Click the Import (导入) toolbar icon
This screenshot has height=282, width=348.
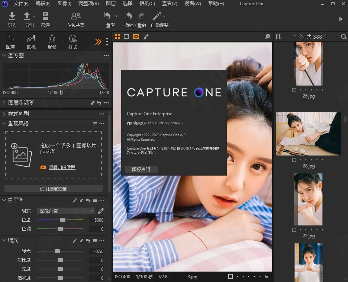12,16
